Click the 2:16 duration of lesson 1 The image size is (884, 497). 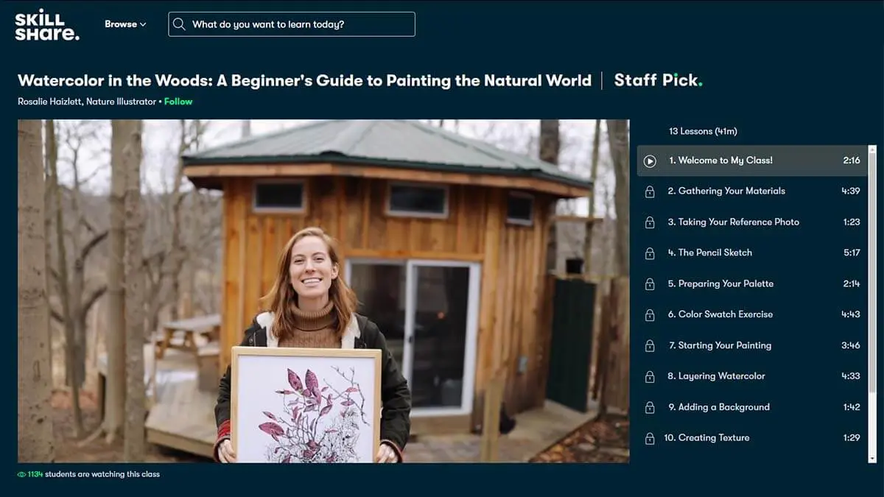(x=852, y=161)
